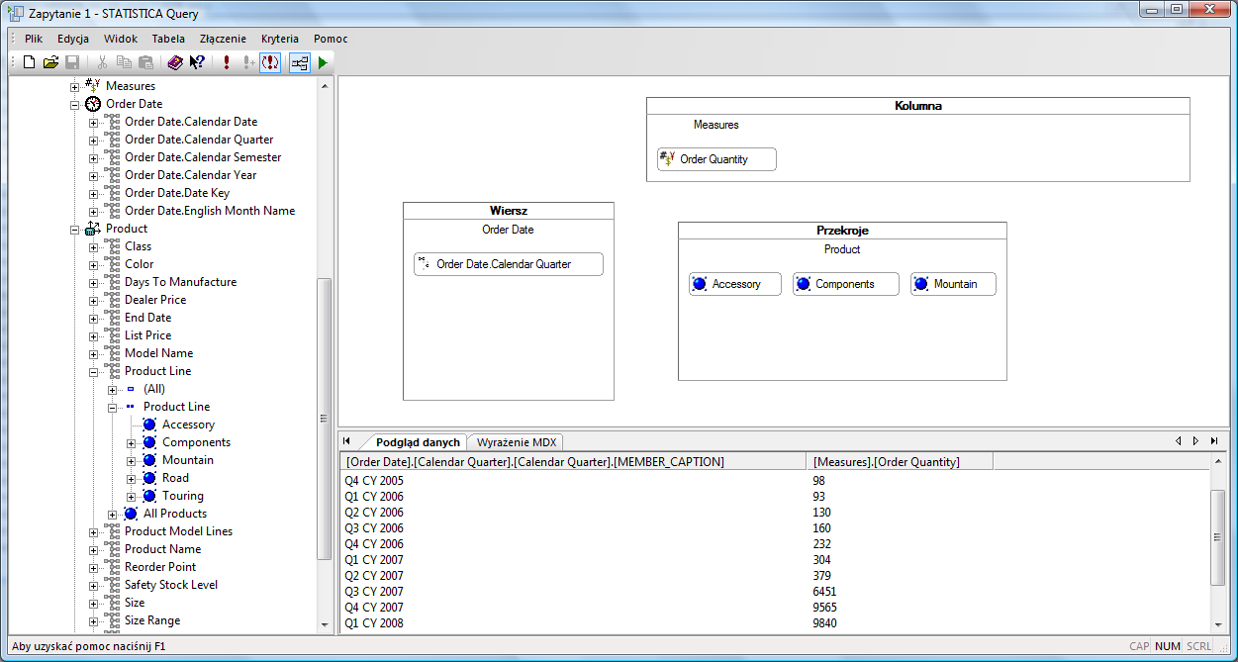The width and height of the screenshot is (1238, 662).
Task: Click blue sphere on Przekroje Components chip
Action: tap(804, 284)
